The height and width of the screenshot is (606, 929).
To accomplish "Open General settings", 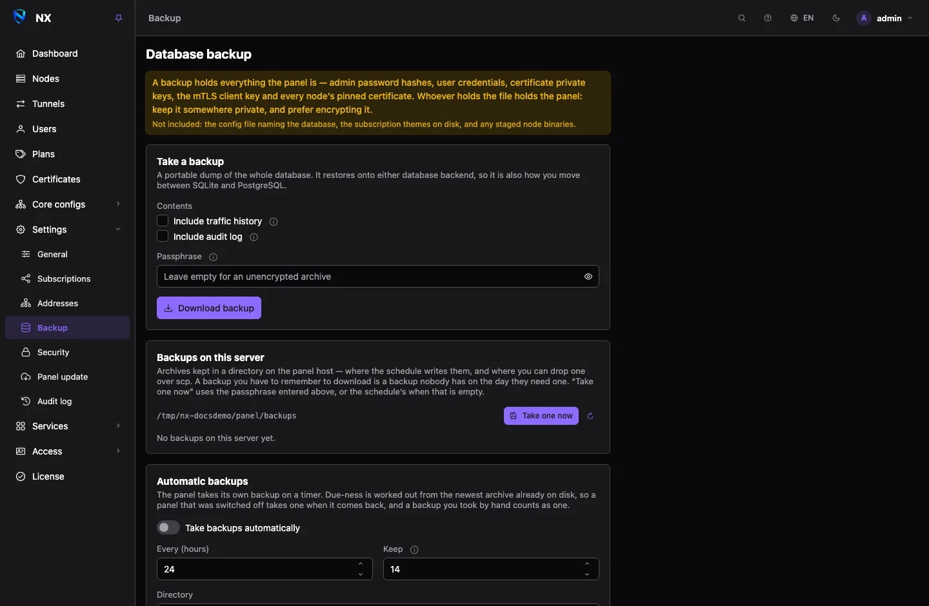I will [67, 255].
